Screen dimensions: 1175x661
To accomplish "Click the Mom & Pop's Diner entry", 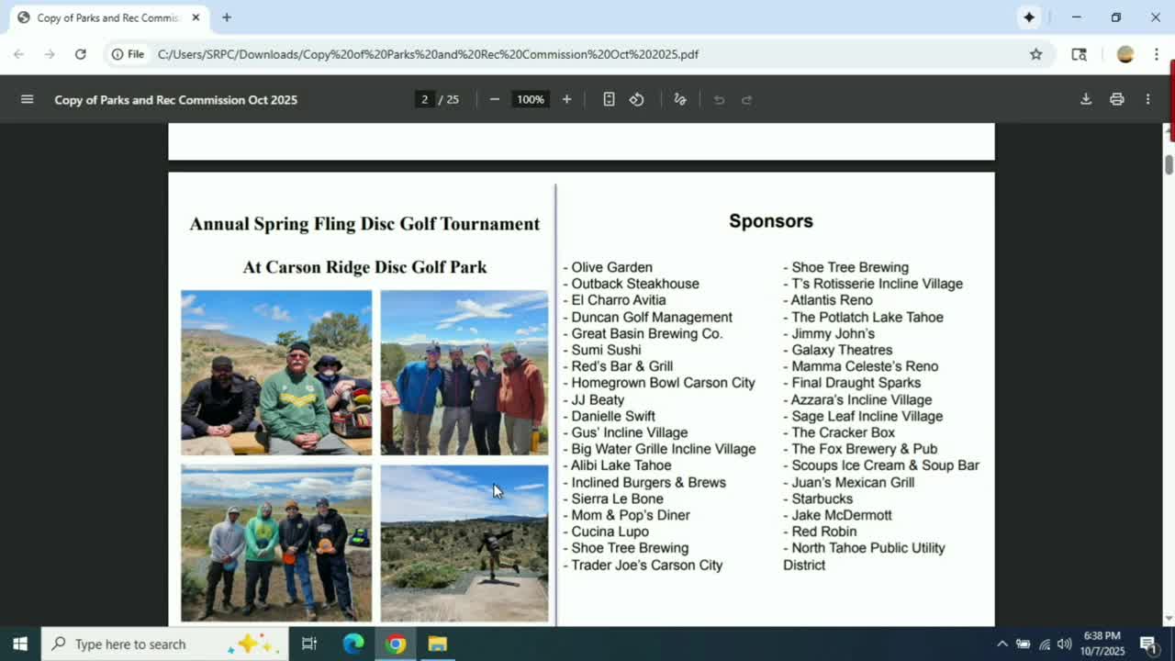I will point(626,515).
